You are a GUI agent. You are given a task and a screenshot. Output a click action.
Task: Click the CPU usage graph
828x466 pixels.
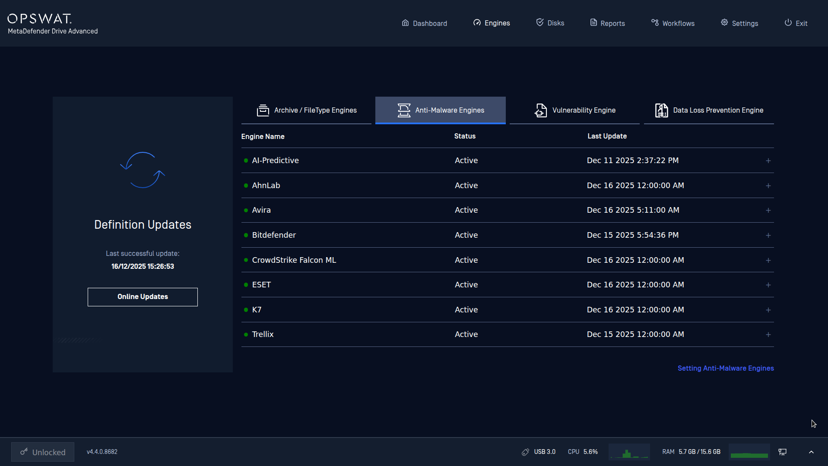click(629, 452)
